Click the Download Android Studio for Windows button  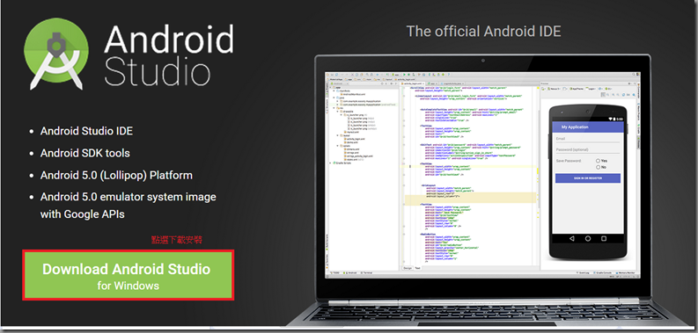pos(129,275)
